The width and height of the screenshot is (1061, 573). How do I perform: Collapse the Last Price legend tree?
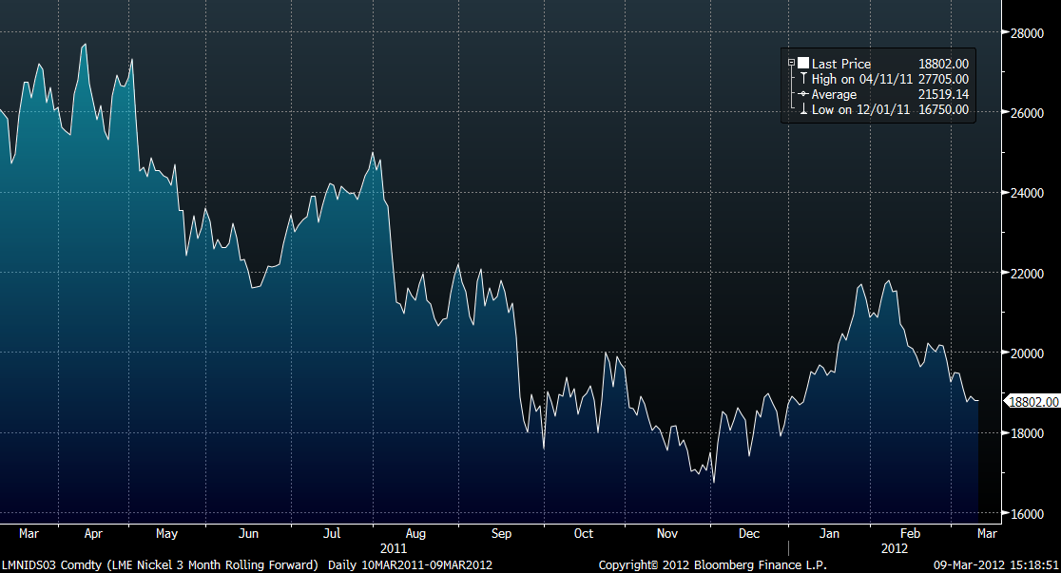pyautogui.click(x=791, y=64)
